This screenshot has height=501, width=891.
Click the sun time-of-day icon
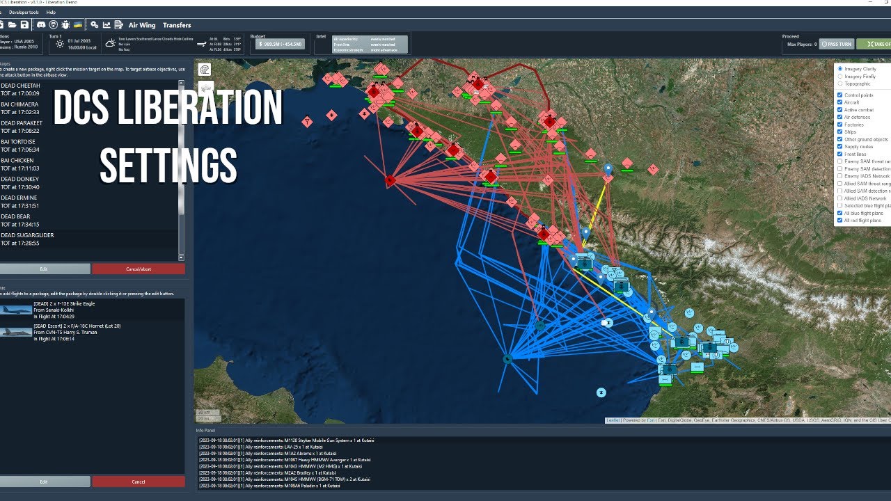58,44
